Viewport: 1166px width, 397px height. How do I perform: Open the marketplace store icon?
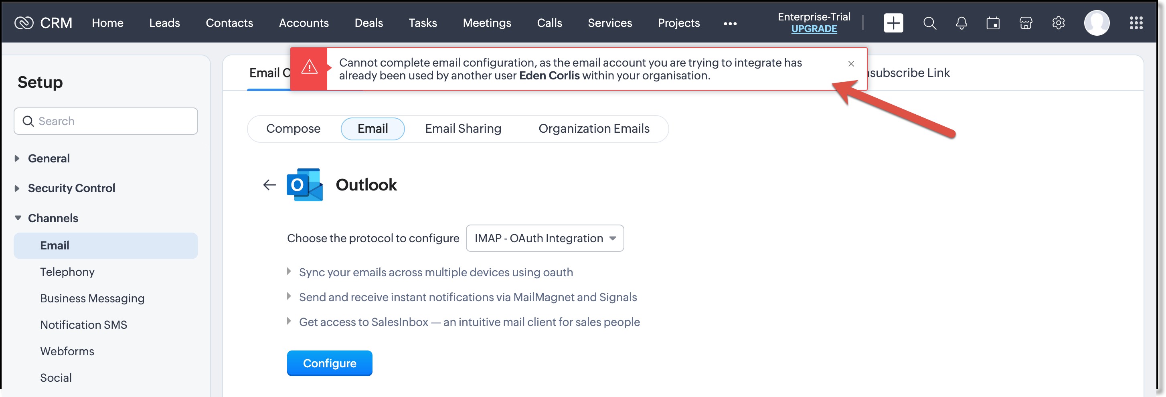1025,22
